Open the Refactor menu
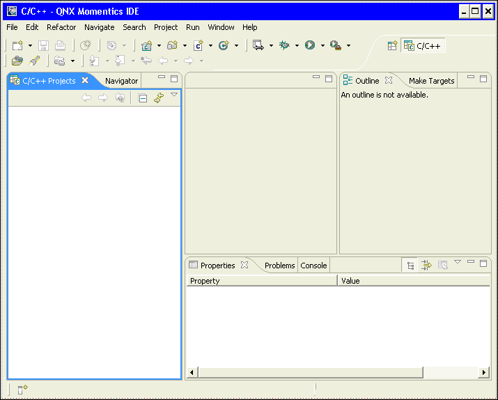 [61, 27]
